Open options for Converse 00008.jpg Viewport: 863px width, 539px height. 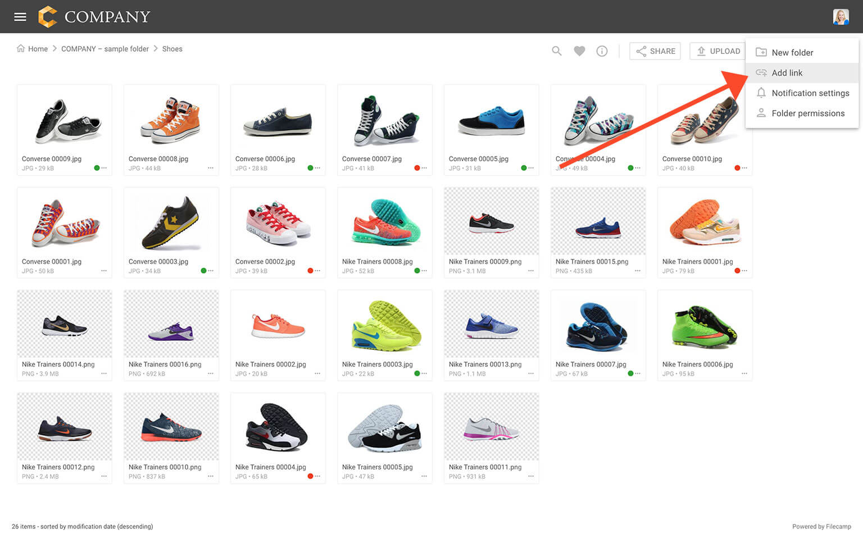(211, 168)
